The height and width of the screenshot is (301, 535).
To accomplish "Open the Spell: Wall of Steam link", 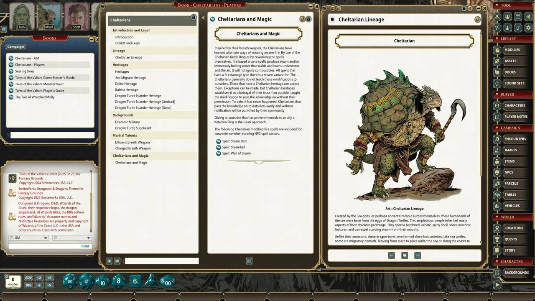I will [237, 153].
